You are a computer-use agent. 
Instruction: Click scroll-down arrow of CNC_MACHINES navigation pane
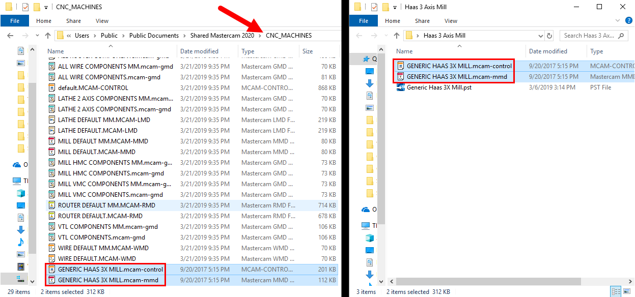click(x=33, y=281)
